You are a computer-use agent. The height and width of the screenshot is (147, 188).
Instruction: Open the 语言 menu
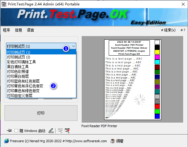(x=30, y=30)
